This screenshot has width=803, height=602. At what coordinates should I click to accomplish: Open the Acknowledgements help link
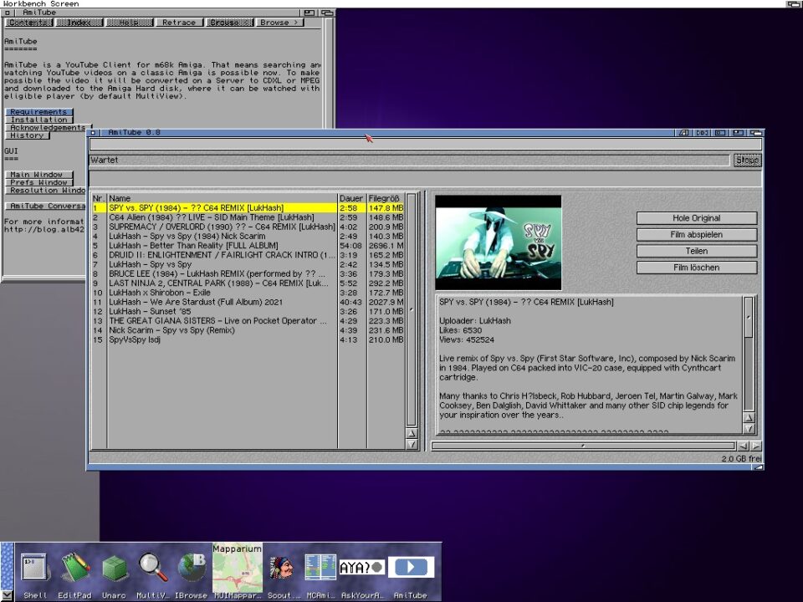(49, 127)
